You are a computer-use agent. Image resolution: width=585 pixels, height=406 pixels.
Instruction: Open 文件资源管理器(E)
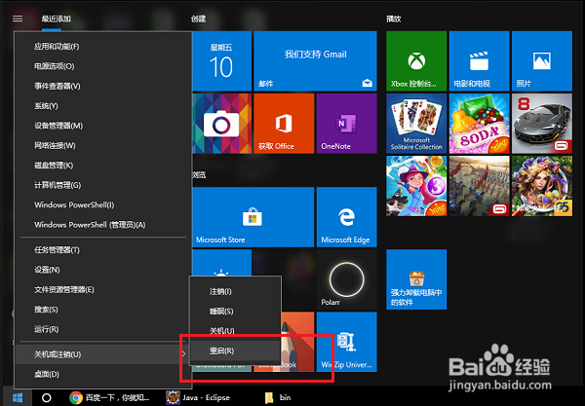point(103,289)
